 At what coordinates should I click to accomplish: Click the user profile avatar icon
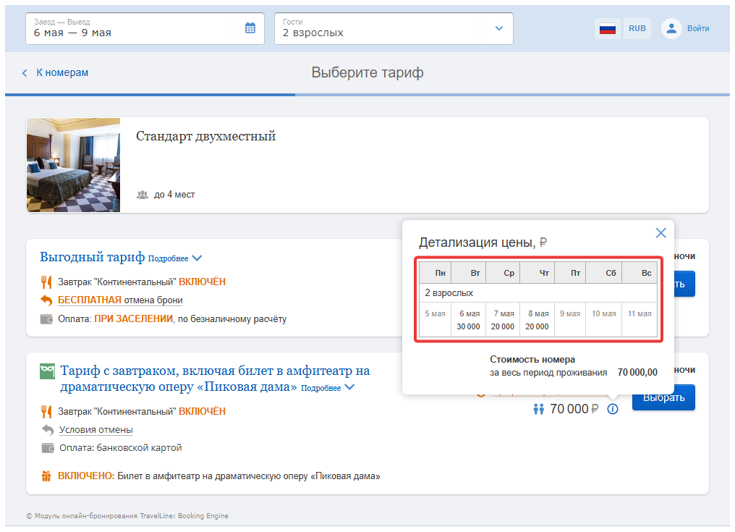pos(671,29)
